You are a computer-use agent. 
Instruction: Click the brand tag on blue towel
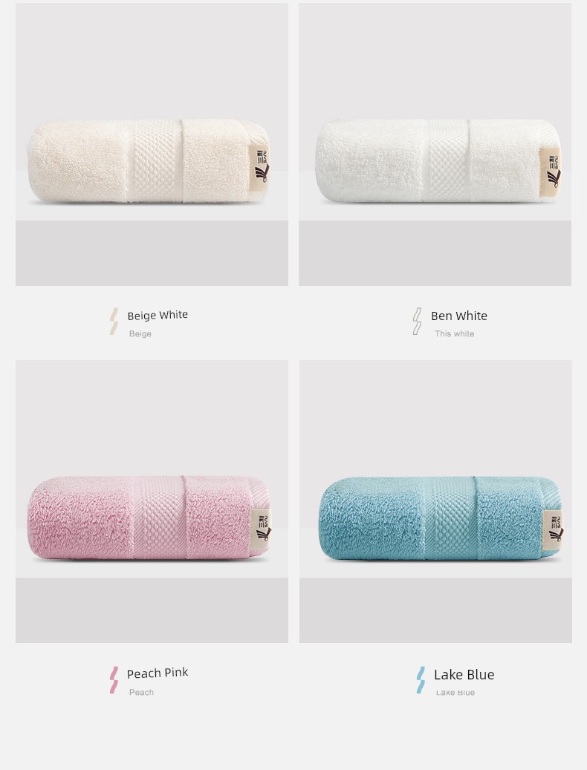553,528
